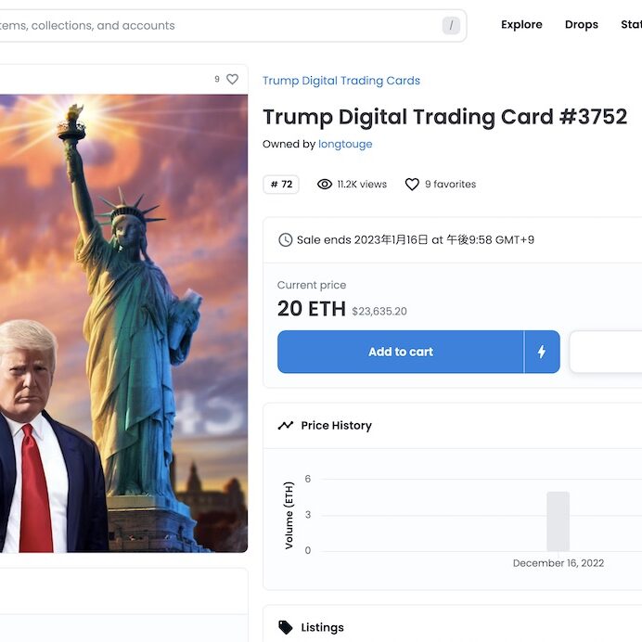Click the search items and collections field
Viewport: 642px width, 642px height.
pos(229,26)
